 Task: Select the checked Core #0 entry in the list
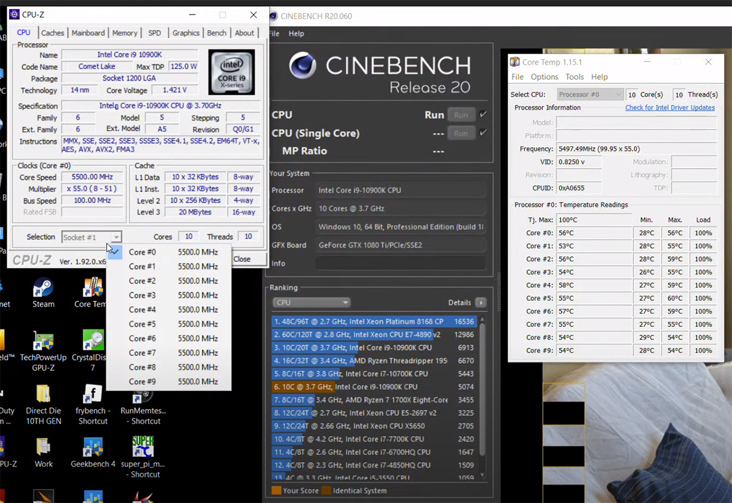click(x=169, y=252)
